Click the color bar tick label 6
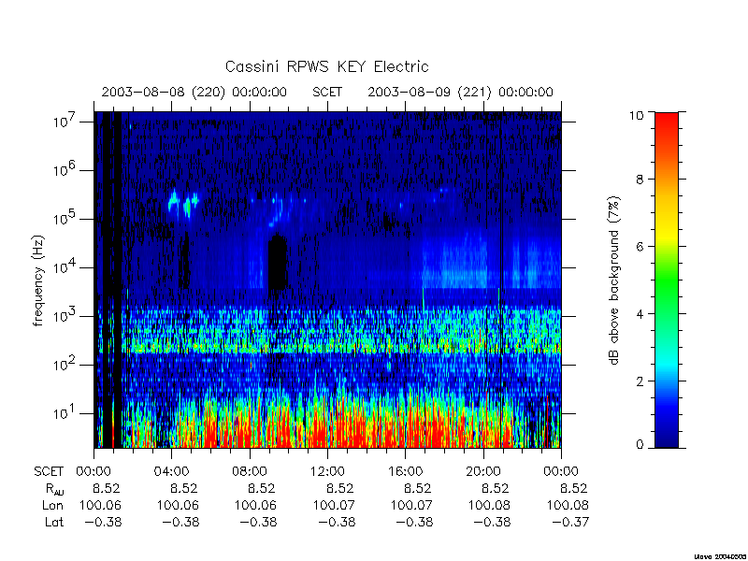Image resolution: width=748 pixels, height=561 pixels. [640, 246]
